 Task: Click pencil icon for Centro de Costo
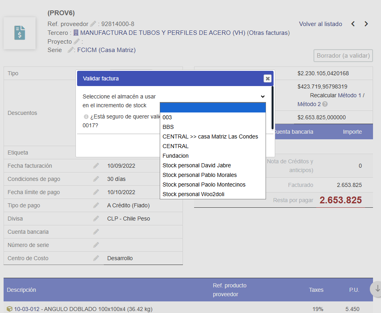[96, 258]
